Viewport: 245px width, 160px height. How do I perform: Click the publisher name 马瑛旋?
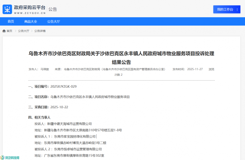45,69
